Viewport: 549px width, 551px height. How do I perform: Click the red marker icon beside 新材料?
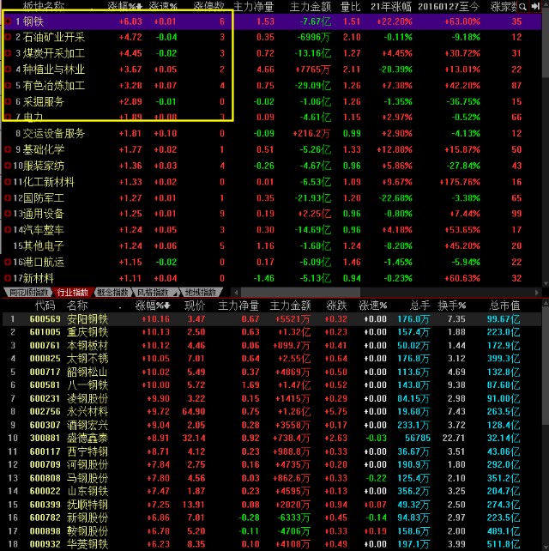(8, 278)
